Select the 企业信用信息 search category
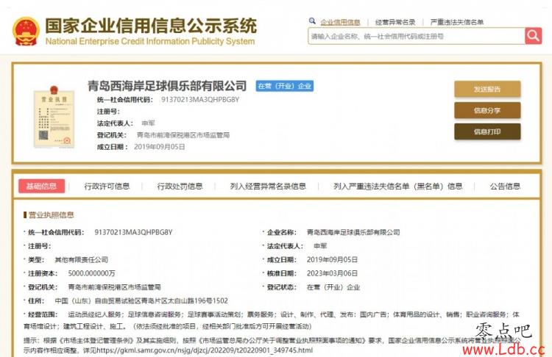 pos(340,22)
